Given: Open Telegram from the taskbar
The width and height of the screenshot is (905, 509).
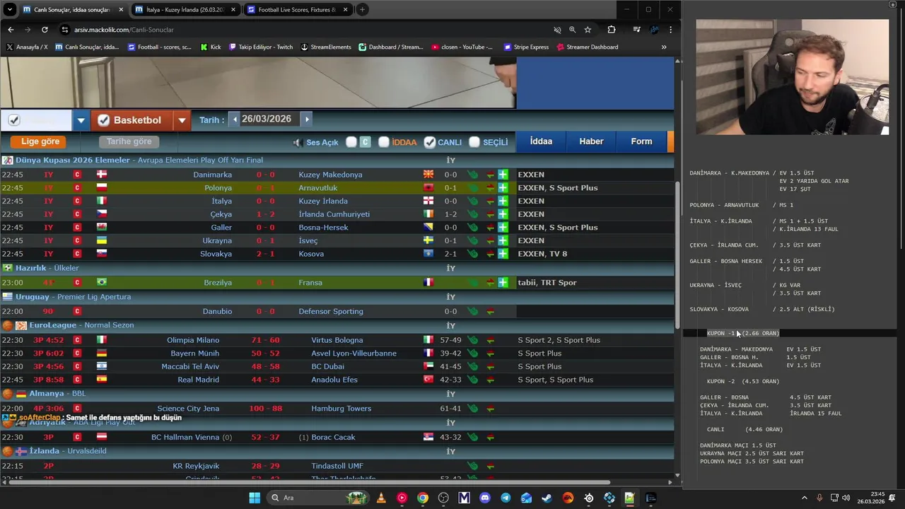Looking at the screenshot, I should click(506, 498).
